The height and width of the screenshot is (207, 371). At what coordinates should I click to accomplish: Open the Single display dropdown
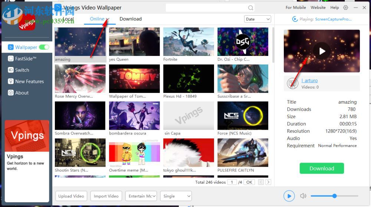click(x=176, y=196)
